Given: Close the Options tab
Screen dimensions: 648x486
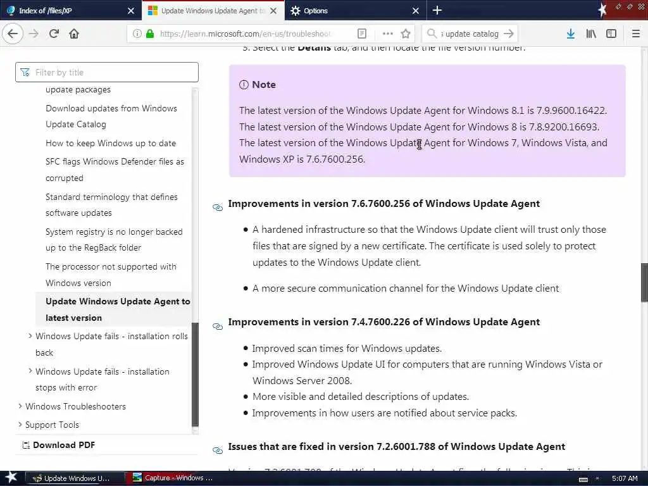Looking at the screenshot, I should [416, 11].
